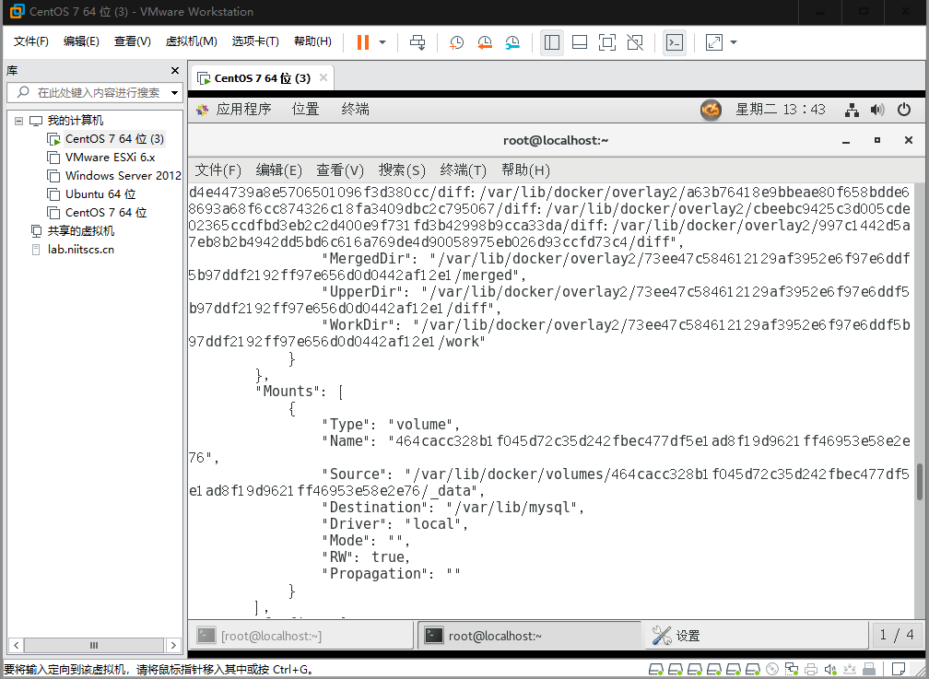Click the 1 / 4 workspace switcher

(x=897, y=635)
